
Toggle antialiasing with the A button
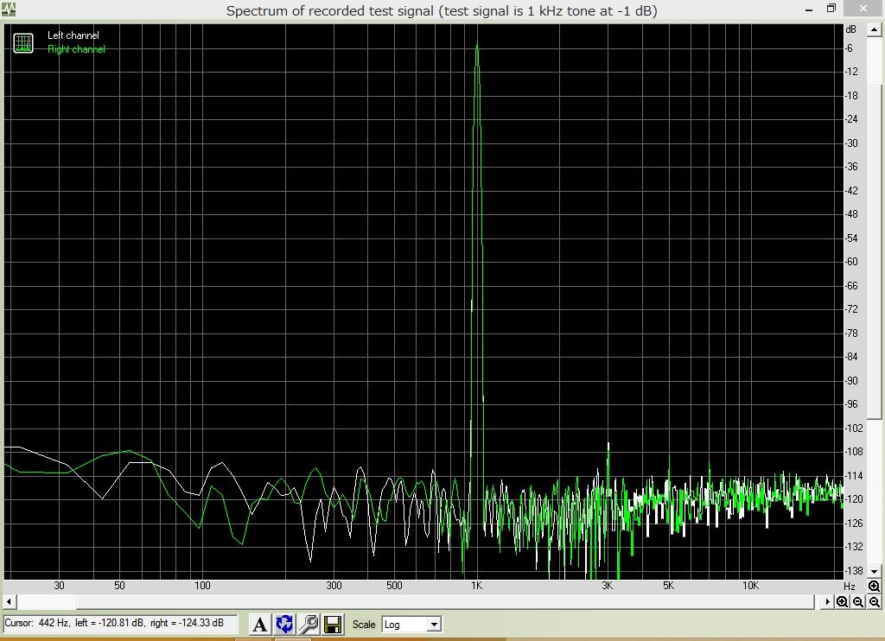pyautogui.click(x=259, y=624)
